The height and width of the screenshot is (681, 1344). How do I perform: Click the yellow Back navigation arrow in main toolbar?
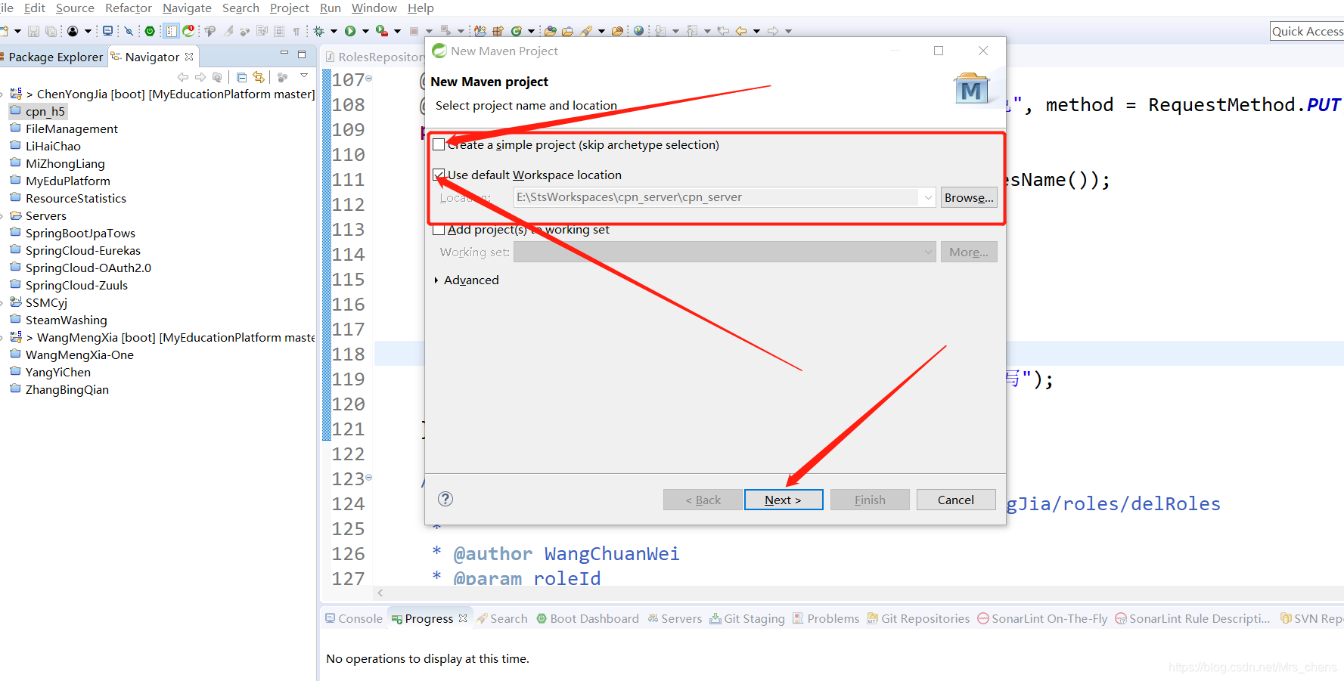click(x=740, y=31)
